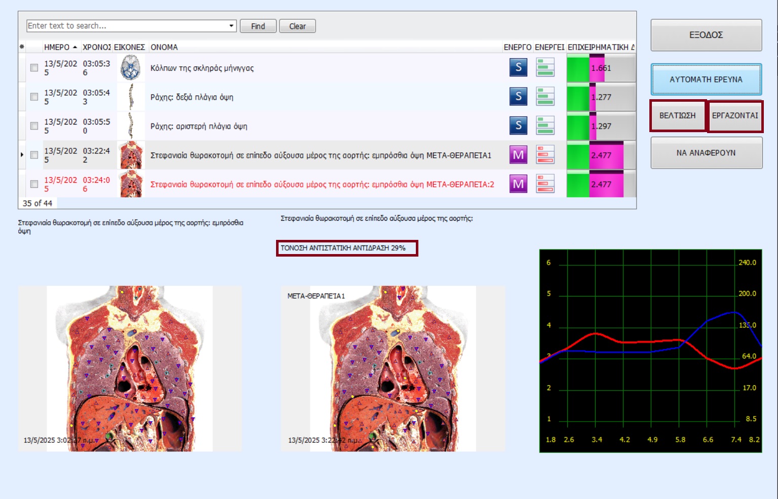Click the 35 of 44 record counter
The height and width of the screenshot is (499, 778).
click(37, 203)
